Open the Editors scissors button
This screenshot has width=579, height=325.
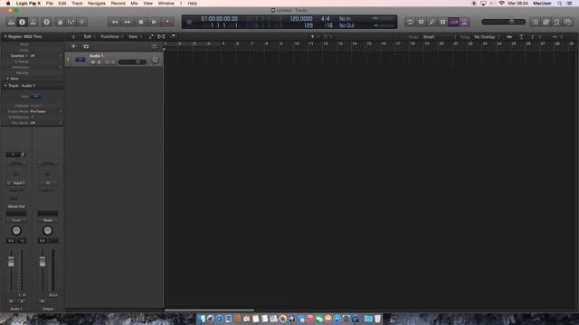tap(81, 22)
